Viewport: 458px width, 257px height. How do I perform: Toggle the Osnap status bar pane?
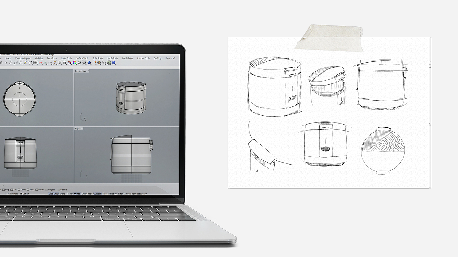coord(77,194)
